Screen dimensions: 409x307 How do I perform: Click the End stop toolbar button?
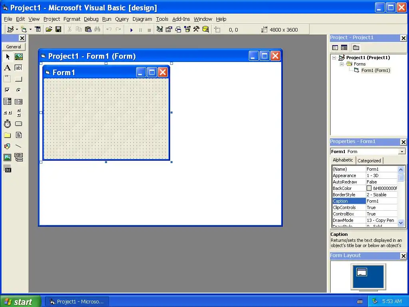coord(149,30)
